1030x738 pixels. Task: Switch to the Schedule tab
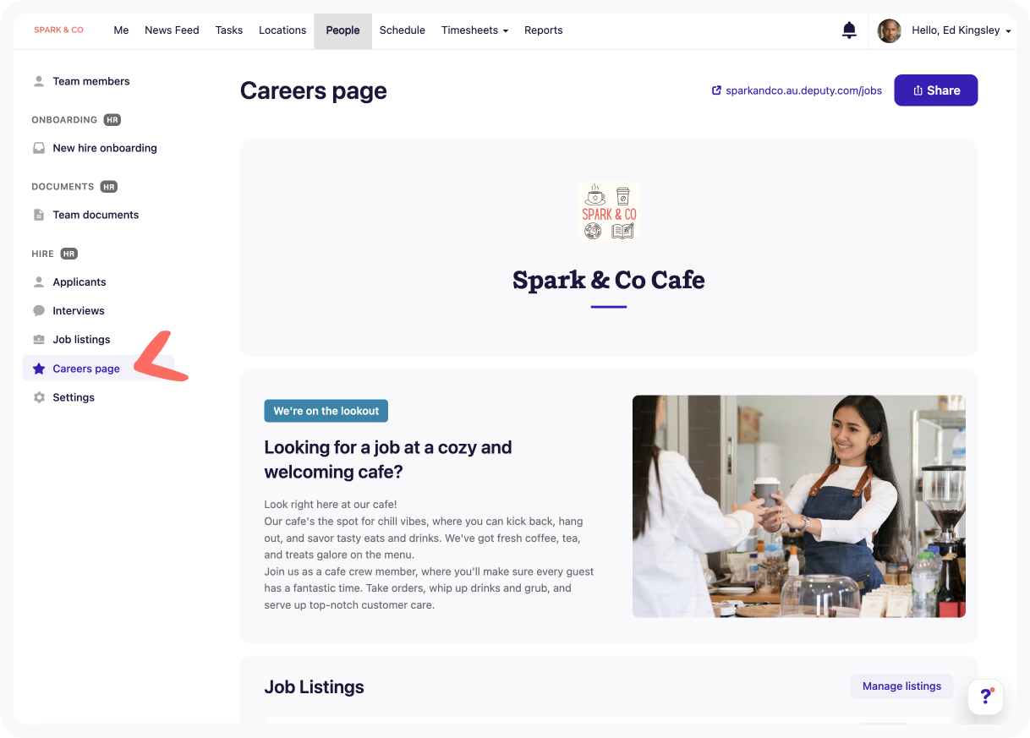click(402, 30)
